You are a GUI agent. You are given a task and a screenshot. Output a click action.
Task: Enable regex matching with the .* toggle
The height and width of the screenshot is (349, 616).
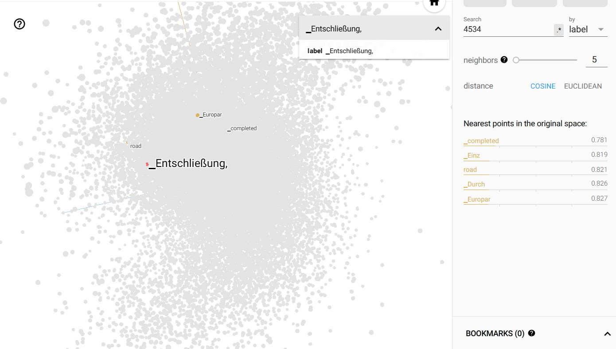pos(558,30)
